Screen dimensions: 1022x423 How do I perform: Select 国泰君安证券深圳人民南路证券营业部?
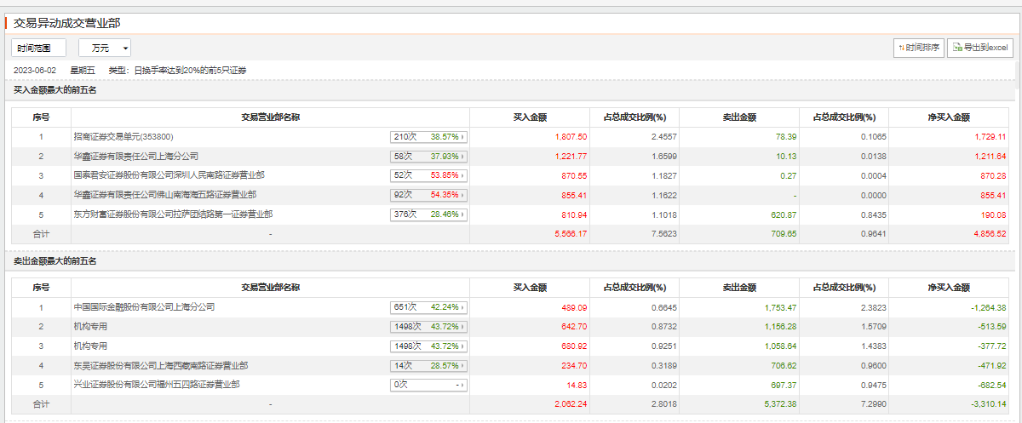pyautogui.click(x=169, y=175)
